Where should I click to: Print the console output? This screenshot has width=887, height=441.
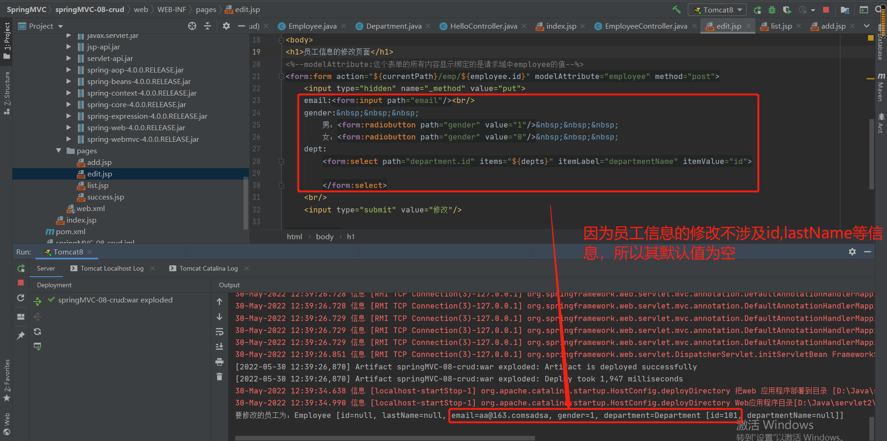[x=219, y=362]
